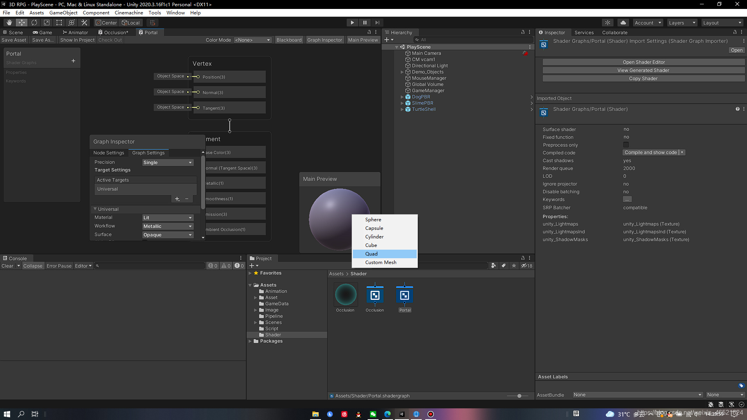Adjust the Project thumbnail size slider
Viewport: 747px width, 420px height.
tap(519, 396)
